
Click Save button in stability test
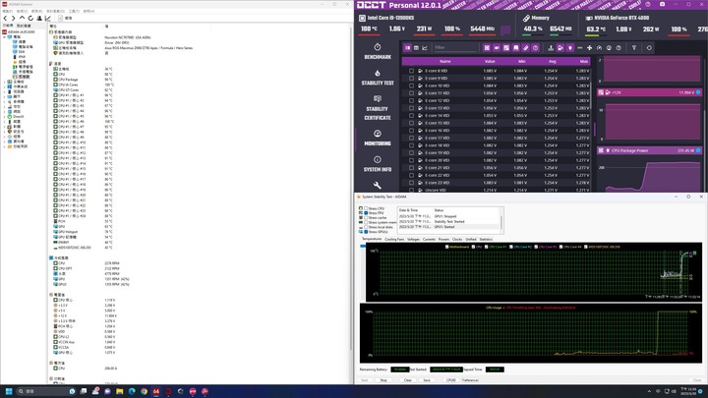(427, 380)
